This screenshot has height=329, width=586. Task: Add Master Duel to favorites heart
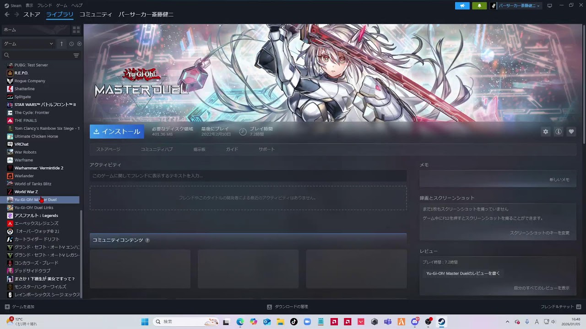pos(571,132)
